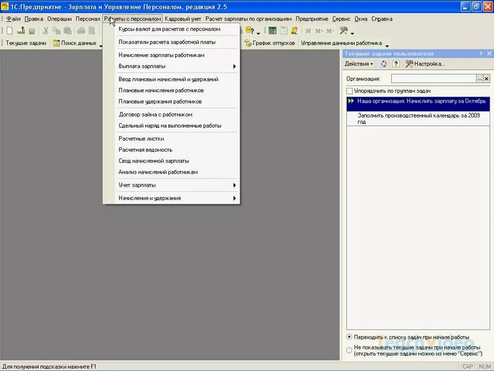
Task: Click the New document icon
Action: 10,30
